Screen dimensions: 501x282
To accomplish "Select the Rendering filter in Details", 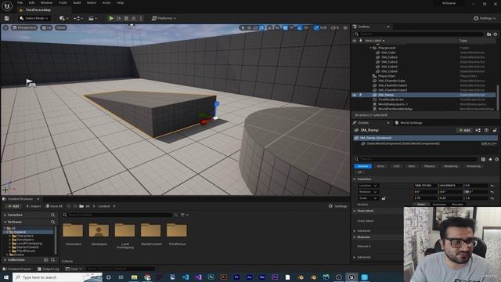I will pyautogui.click(x=451, y=166).
